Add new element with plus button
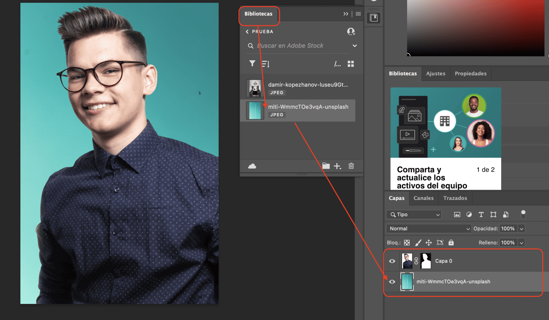This screenshot has height=320, width=549. pyautogui.click(x=337, y=166)
